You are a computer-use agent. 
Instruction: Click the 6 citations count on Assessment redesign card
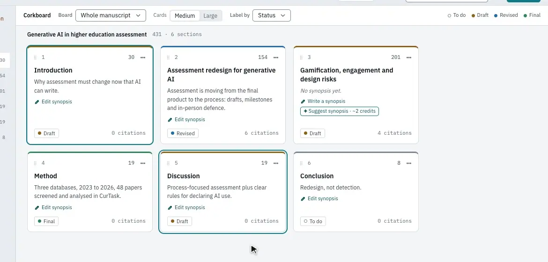point(262,133)
